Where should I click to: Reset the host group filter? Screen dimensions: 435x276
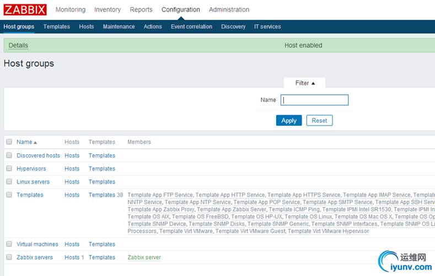pos(319,121)
